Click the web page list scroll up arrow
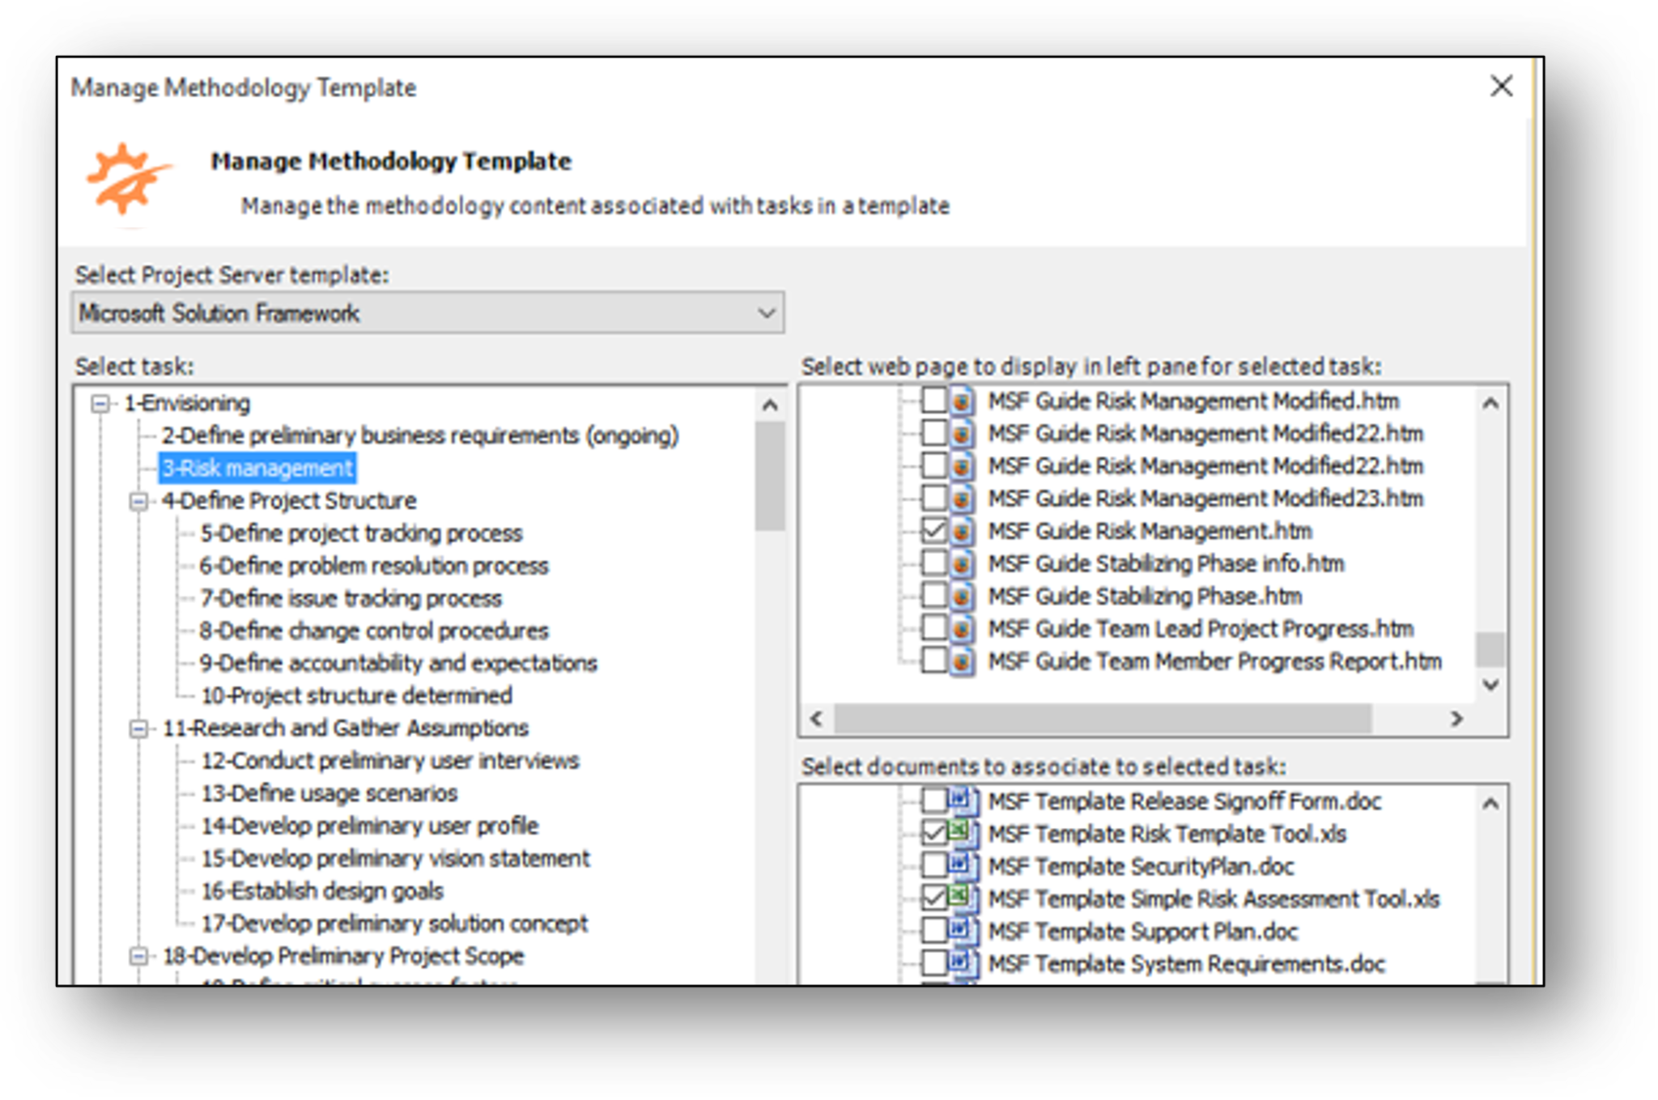Image resolution: width=1658 pixels, height=1100 pixels. click(x=1490, y=403)
